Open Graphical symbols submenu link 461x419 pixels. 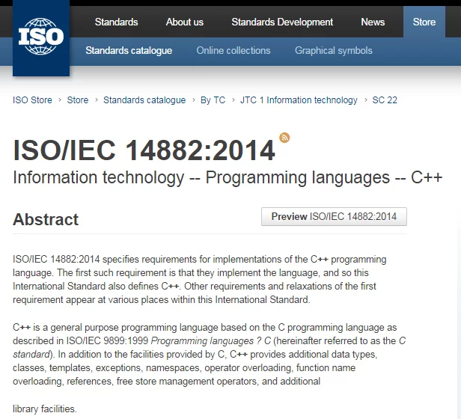[334, 51]
